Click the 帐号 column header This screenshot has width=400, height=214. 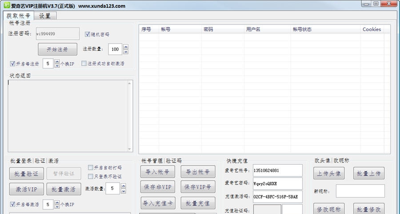pyautogui.click(x=180, y=29)
